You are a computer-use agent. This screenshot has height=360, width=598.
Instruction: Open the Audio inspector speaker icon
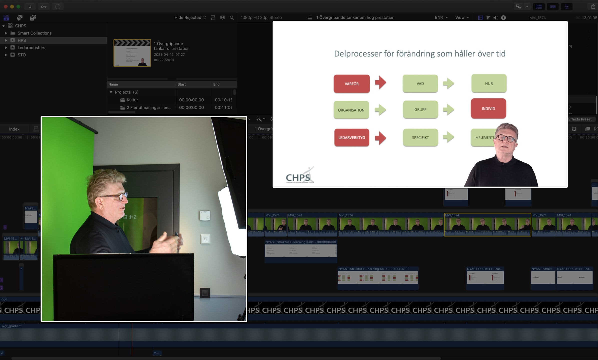point(495,17)
